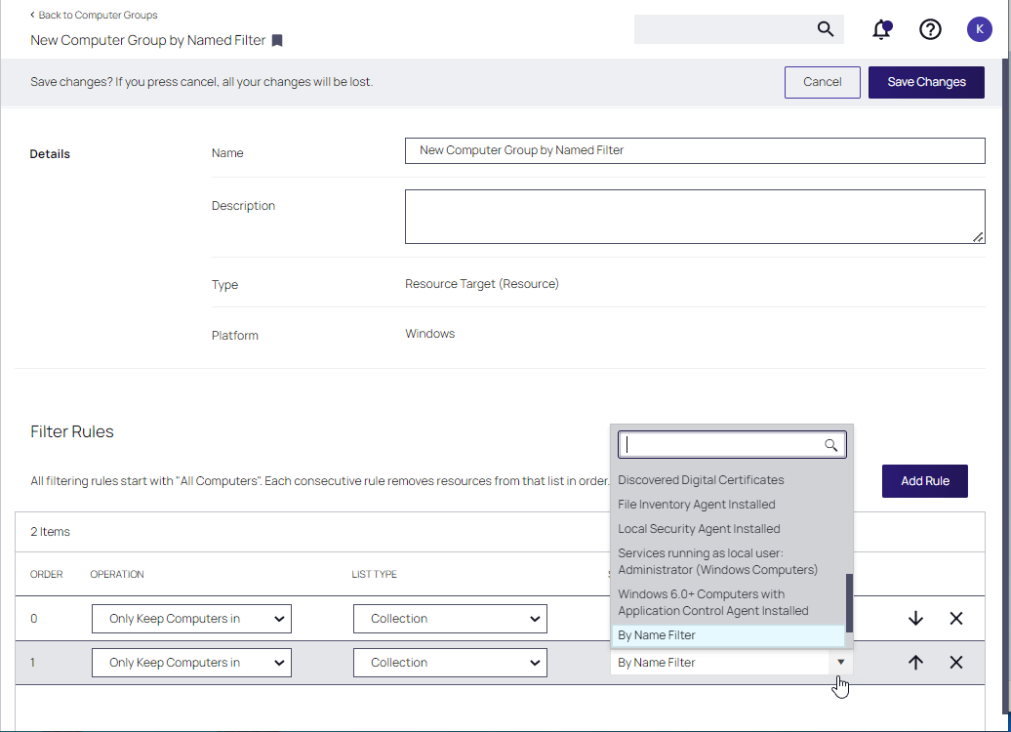Click the bookmark icon beside page title

(x=277, y=41)
